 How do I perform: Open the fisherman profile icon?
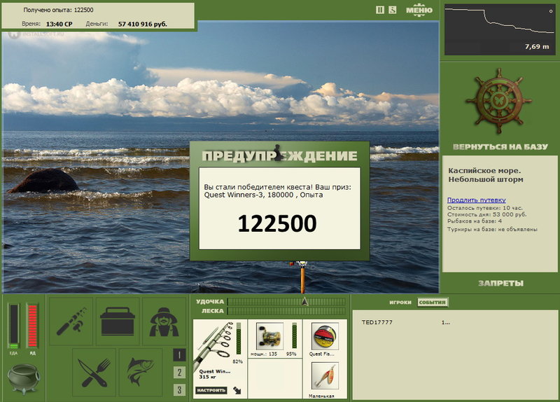164,321
